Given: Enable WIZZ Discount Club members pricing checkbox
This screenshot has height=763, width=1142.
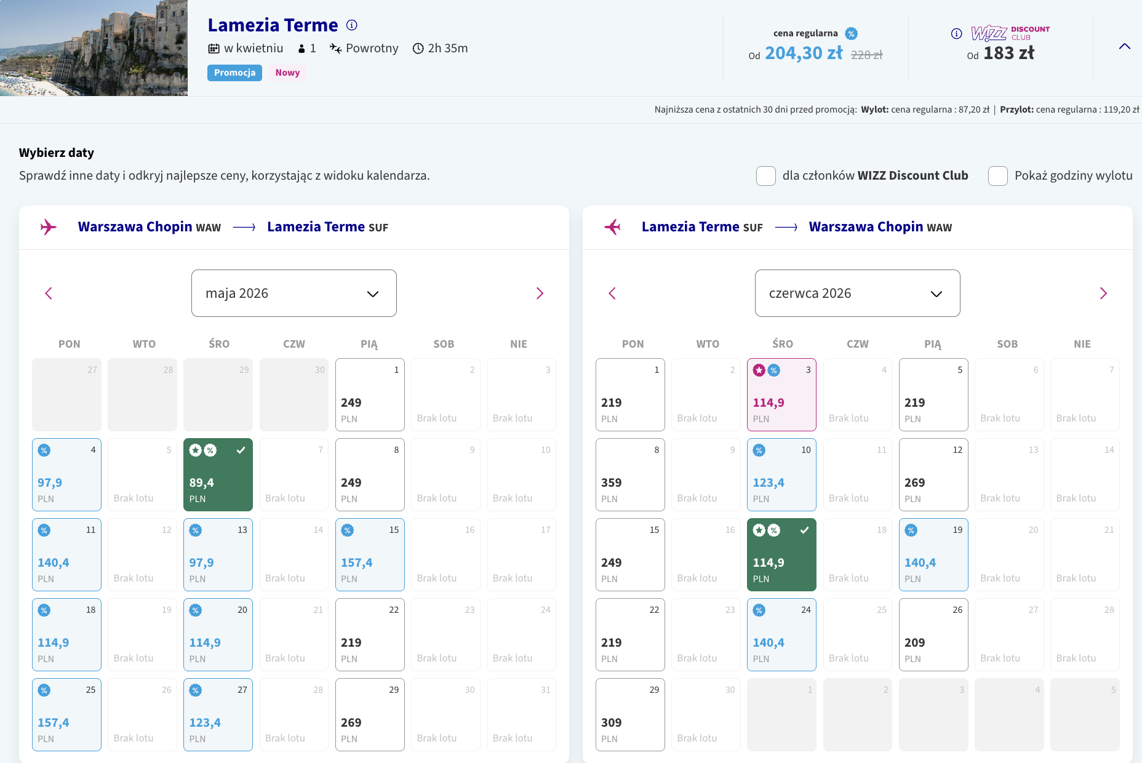Looking at the screenshot, I should tap(765, 176).
